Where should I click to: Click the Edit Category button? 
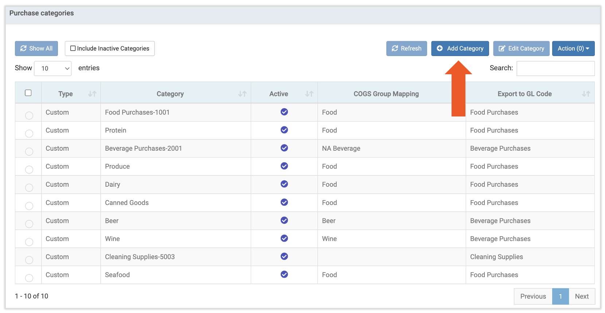coord(521,48)
